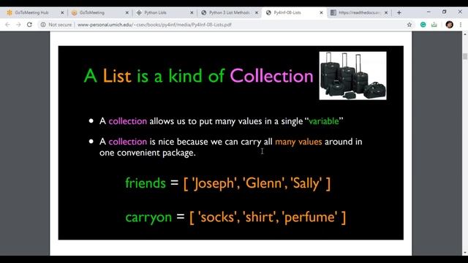468x263 pixels.
Task: Open site info on the Not secure indicator
Action: pos(56,25)
